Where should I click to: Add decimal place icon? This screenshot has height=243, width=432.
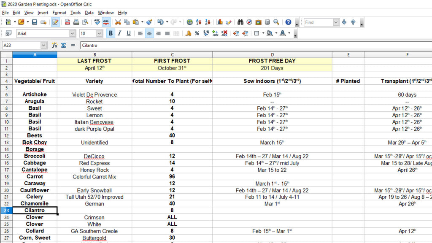[x=215, y=33]
